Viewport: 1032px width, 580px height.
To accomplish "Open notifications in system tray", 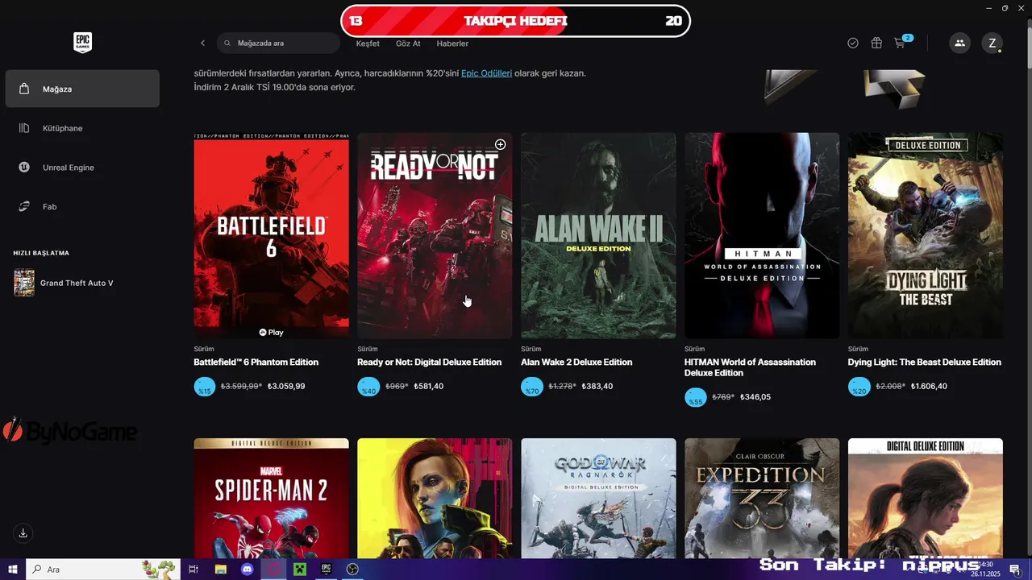I will pos(1015,570).
